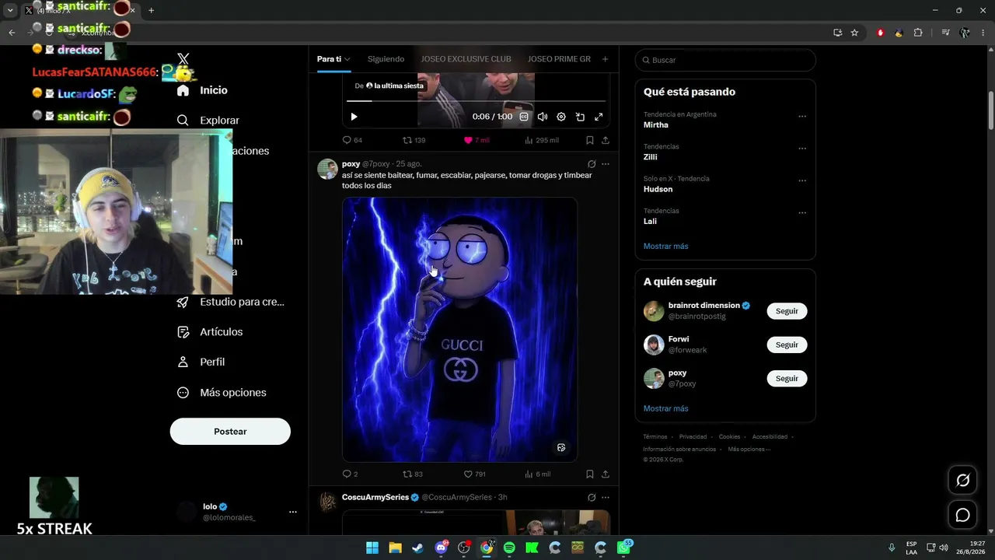Reply to poxy's post with 2 comments
The height and width of the screenshot is (560, 995).
click(350, 474)
